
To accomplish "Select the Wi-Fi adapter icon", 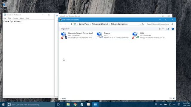I will [x=135, y=35].
